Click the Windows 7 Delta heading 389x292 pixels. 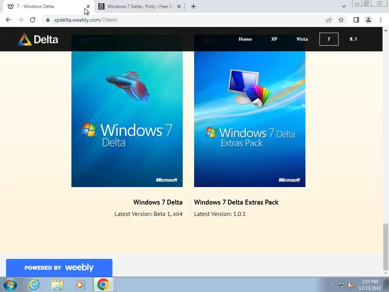click(x=158, y=202)
